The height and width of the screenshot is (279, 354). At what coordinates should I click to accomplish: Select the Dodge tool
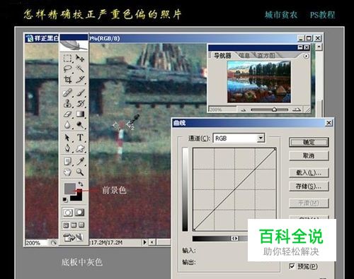click(80, 125)
